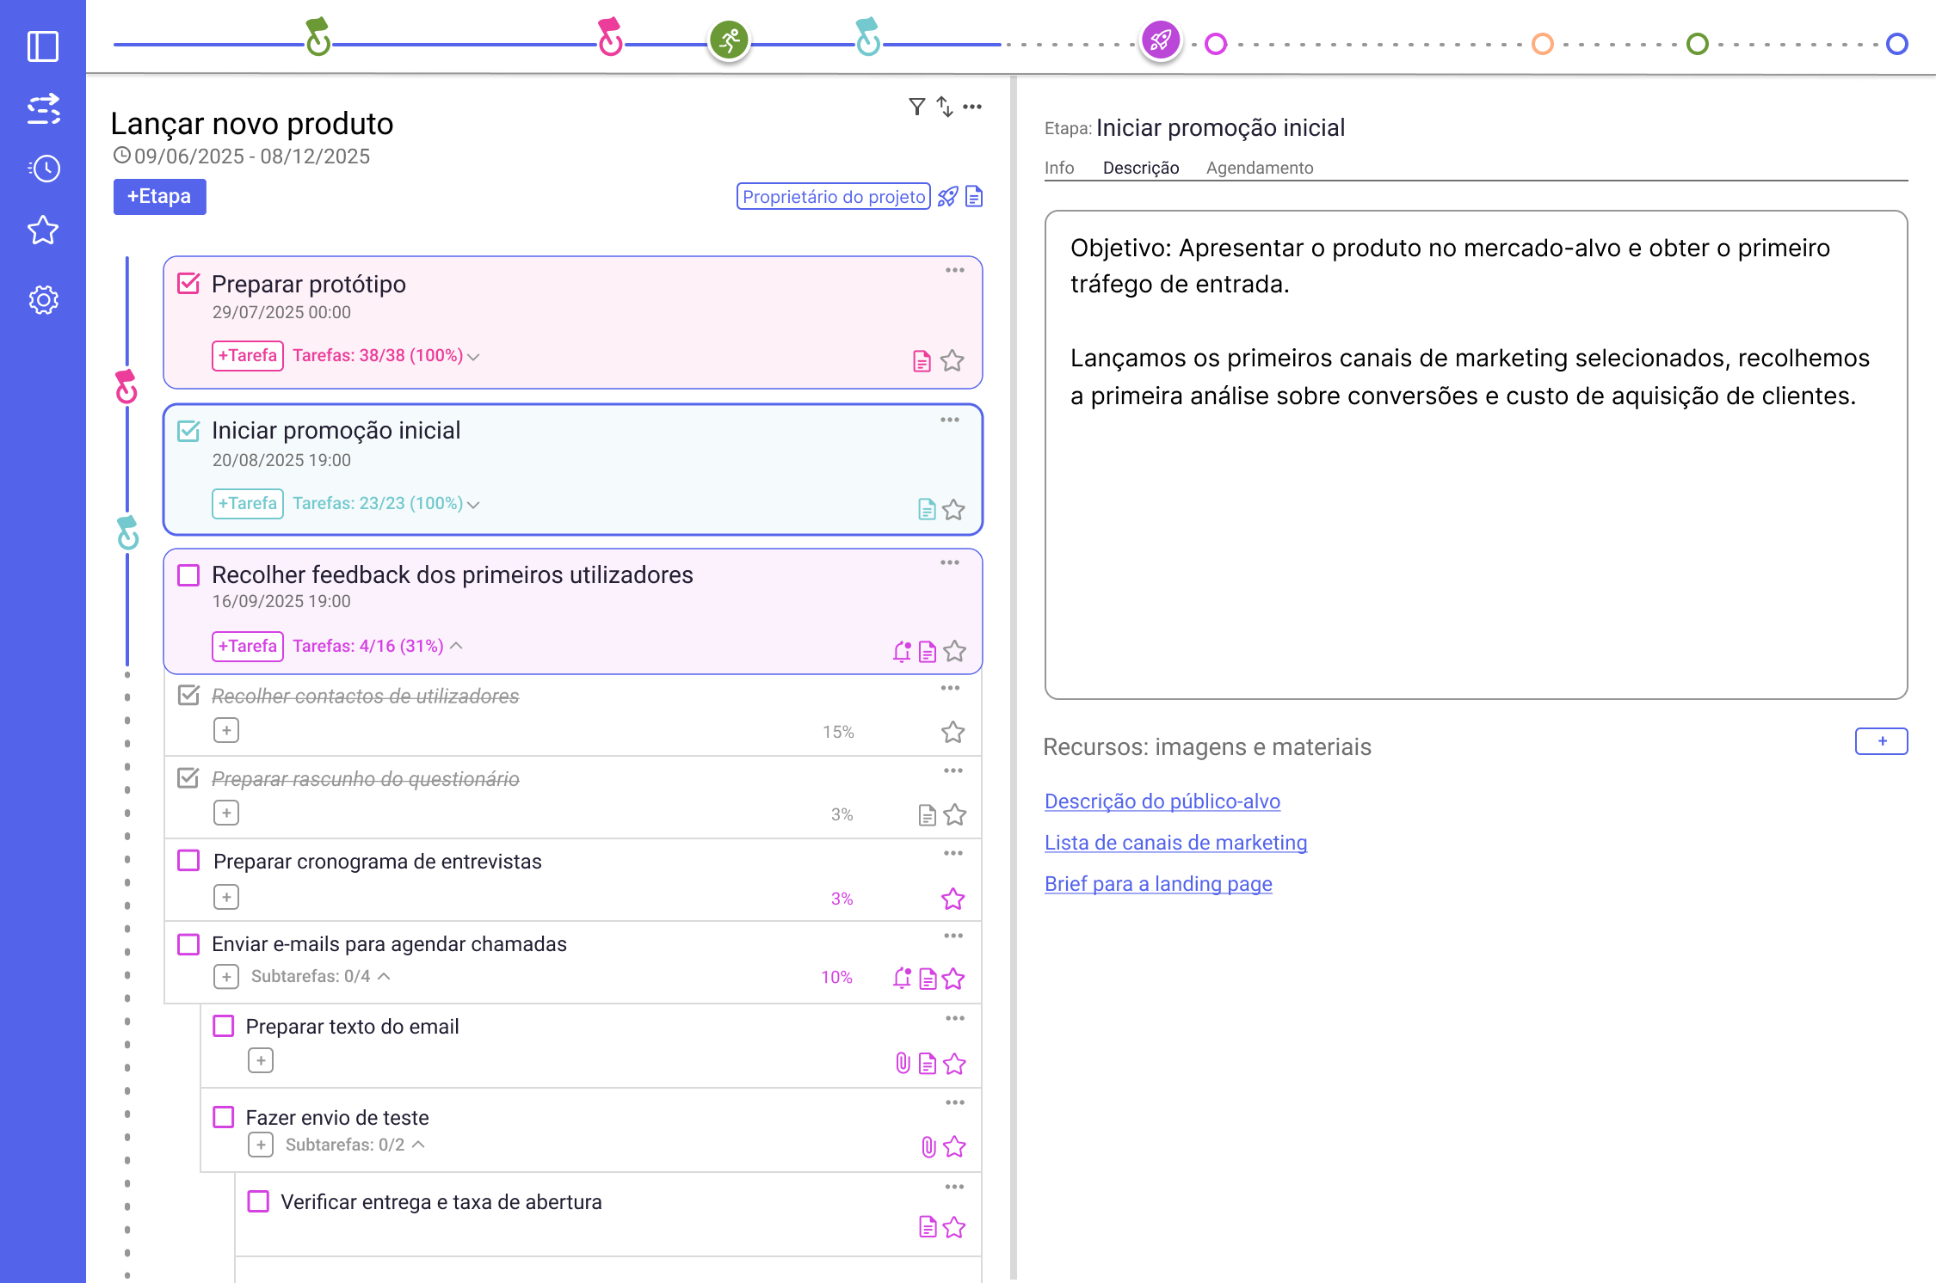Image resolution: width=1936 pixels, height=1283 pixels.
Task: Open the filter icon in project header
Action: pos(916,107)
